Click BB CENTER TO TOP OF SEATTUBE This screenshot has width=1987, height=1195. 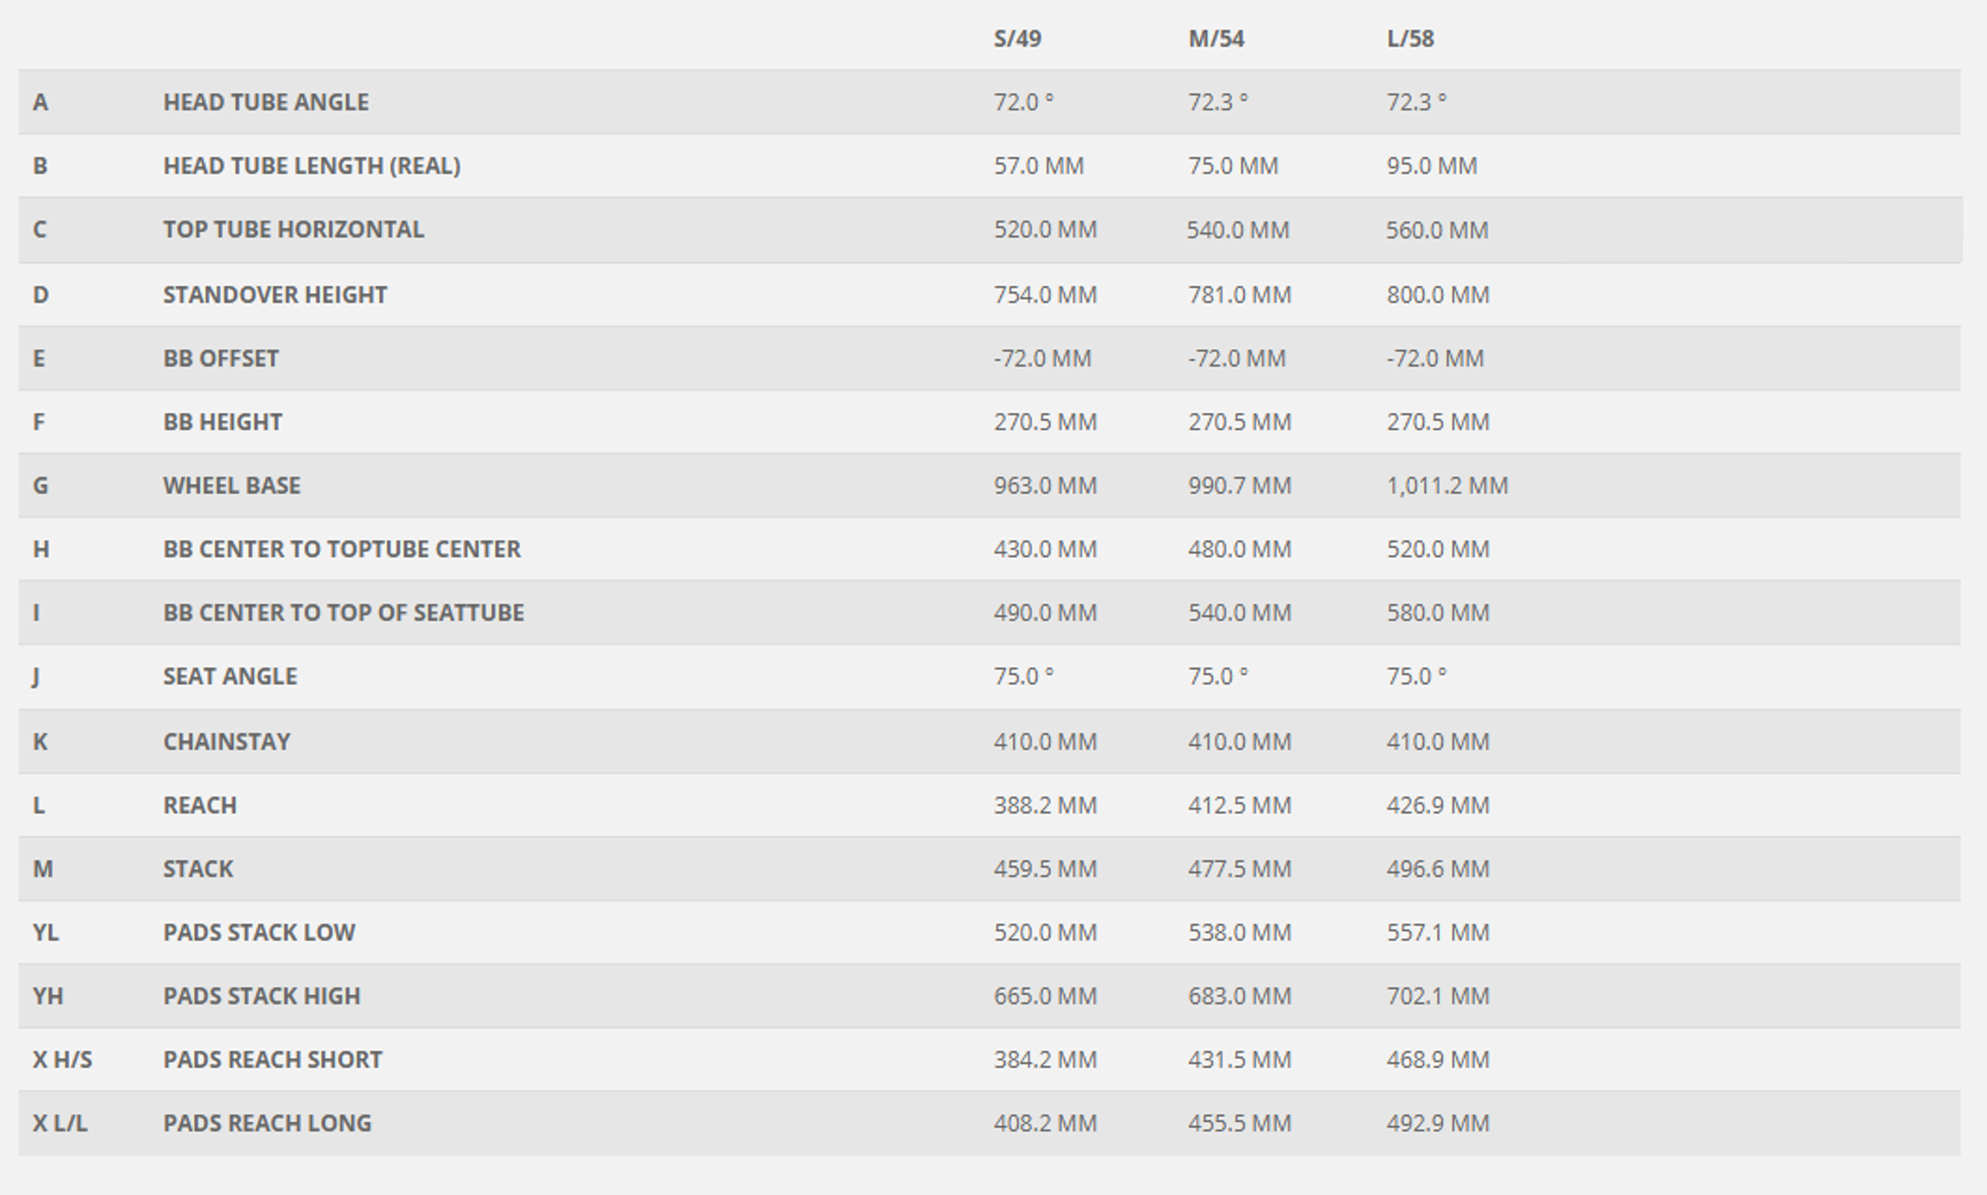point(343,613)
